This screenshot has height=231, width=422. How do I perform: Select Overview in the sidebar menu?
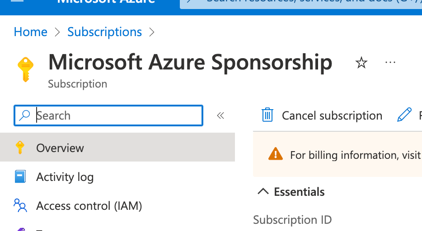(60, 148)
